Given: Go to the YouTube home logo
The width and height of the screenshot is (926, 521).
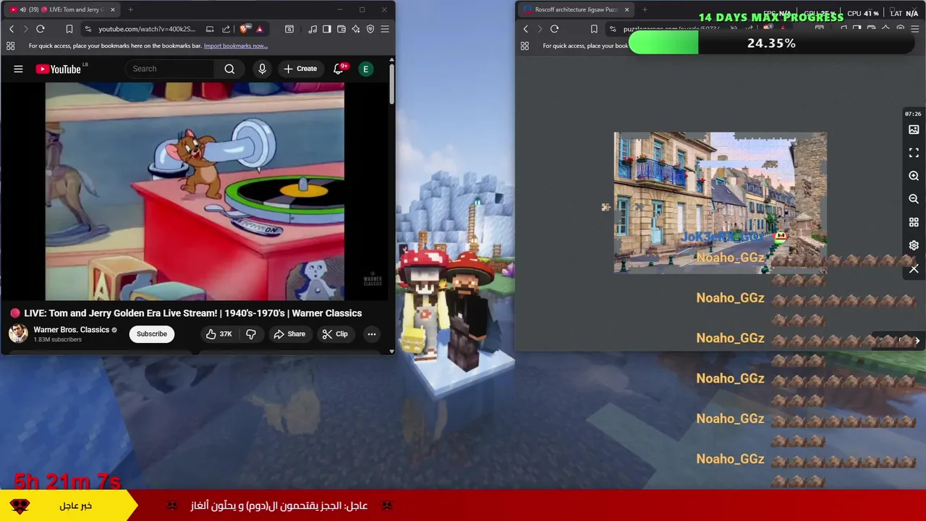Looking at the screenshot, I should (x=58, y=69).
